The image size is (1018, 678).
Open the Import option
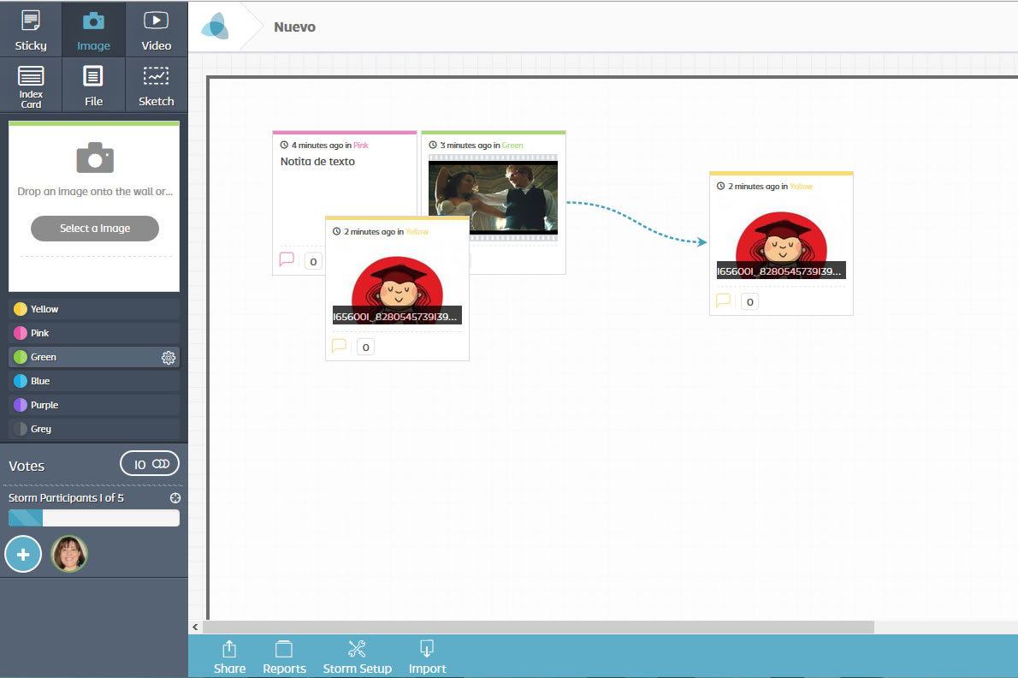(427, 657)
